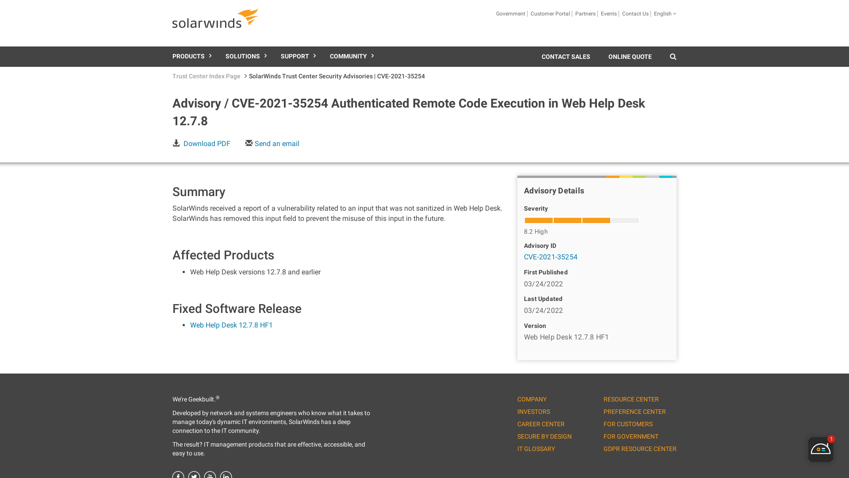Open the PREFERENCE CENTER footer link
Image resolution: width=849 pixels, height=478 pixels.
point(635,412)
